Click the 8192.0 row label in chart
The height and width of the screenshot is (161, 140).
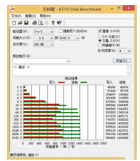[x=17, y=137]
